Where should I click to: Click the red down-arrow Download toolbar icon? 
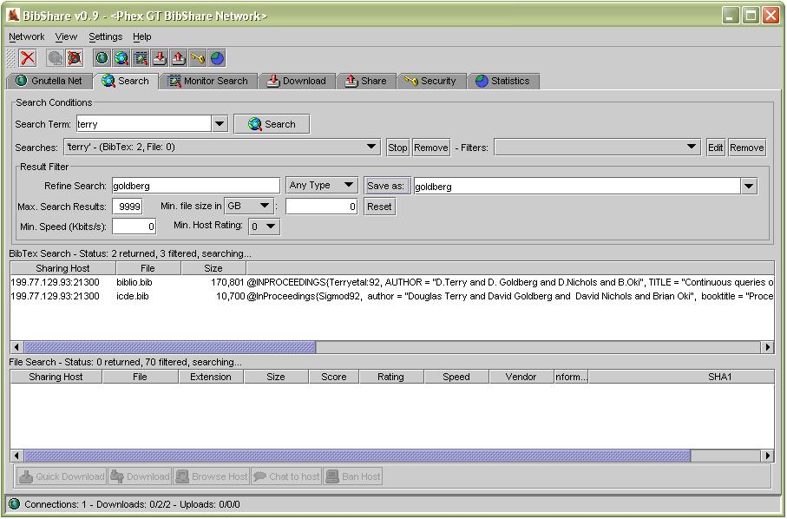click(x=159, y=58)
